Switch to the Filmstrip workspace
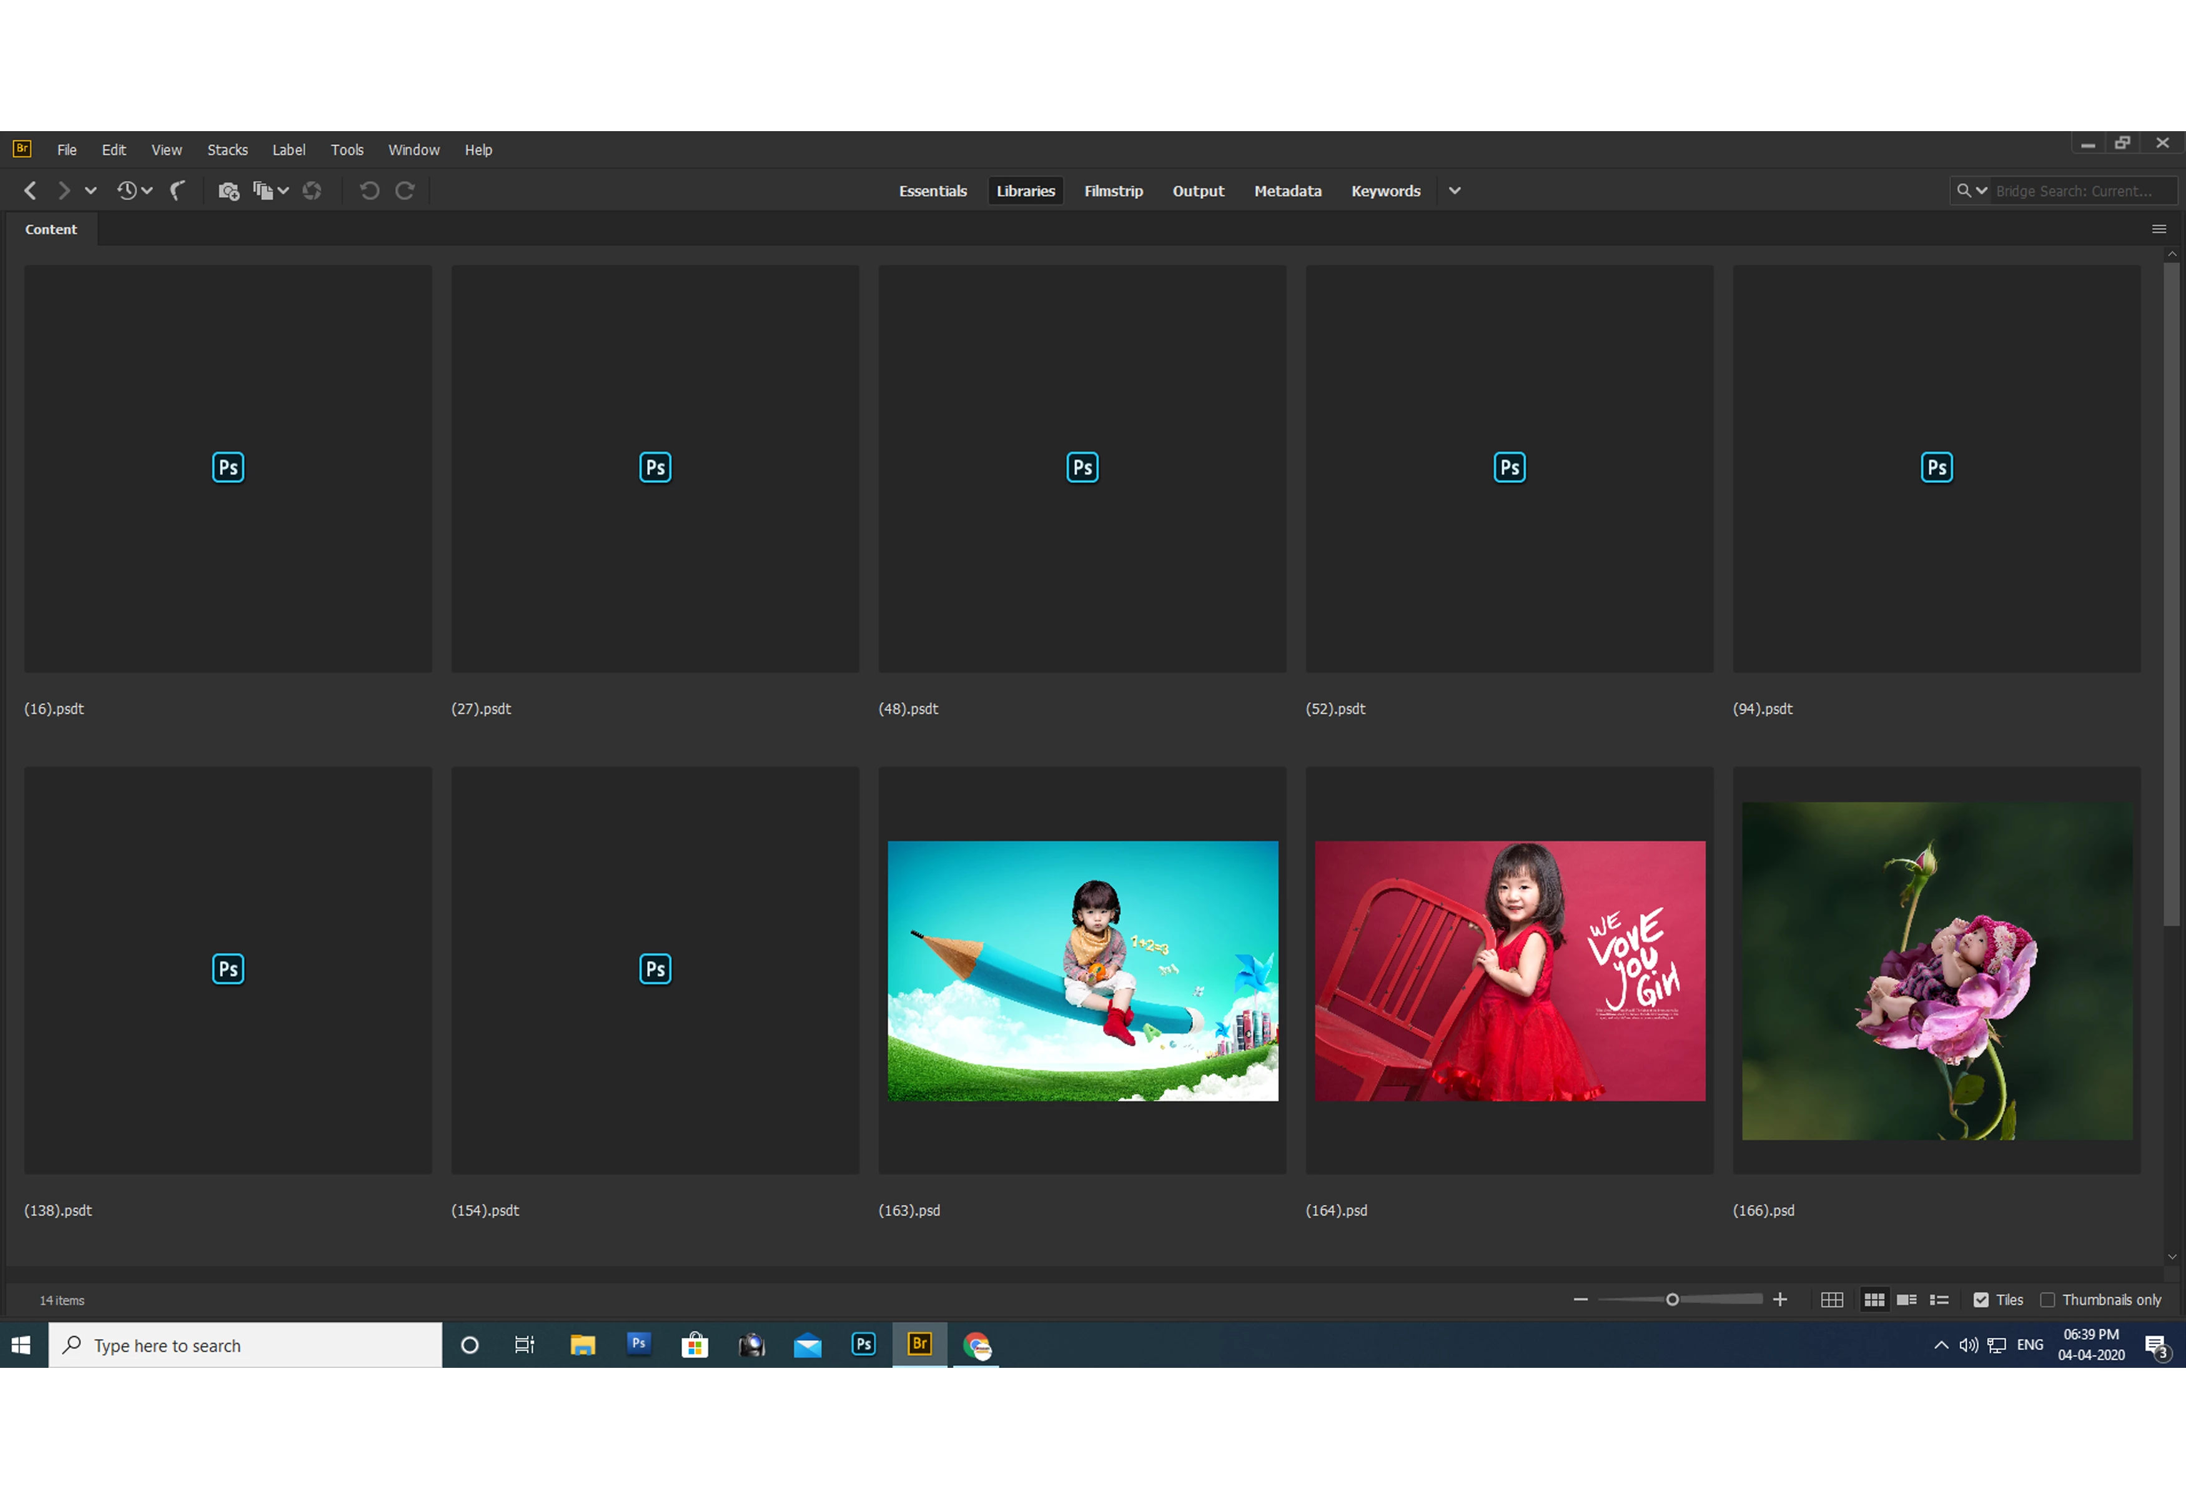Image resolution: width=2186 pixels, height=1499 pixels. click(1113, 191)
